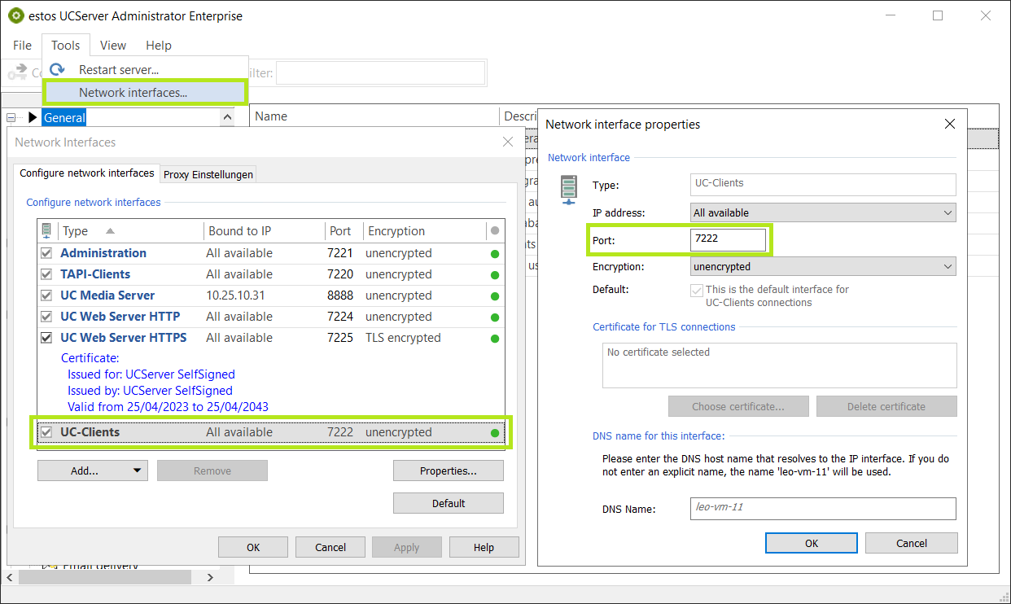Click OK in Network interface properties
Screen dimensions: 1011x604
tap(811, 543)
